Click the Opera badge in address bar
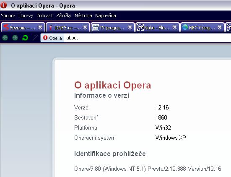Image resolution: width=231 pixels, height=177 pixels. pos(52,38)
